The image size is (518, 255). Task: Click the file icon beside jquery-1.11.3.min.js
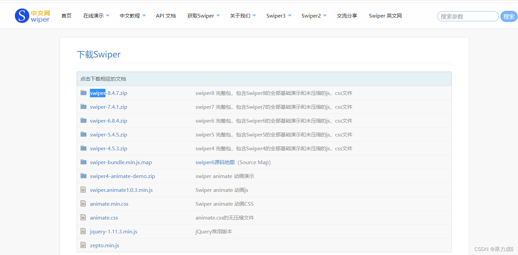(83, 231)
